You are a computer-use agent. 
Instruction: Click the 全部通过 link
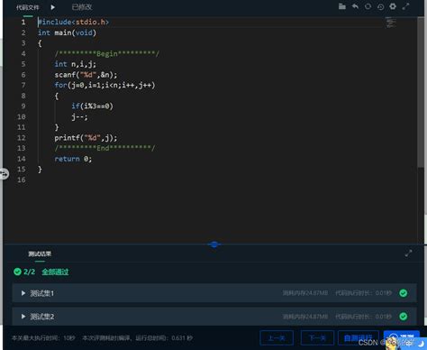pos(55,272)
